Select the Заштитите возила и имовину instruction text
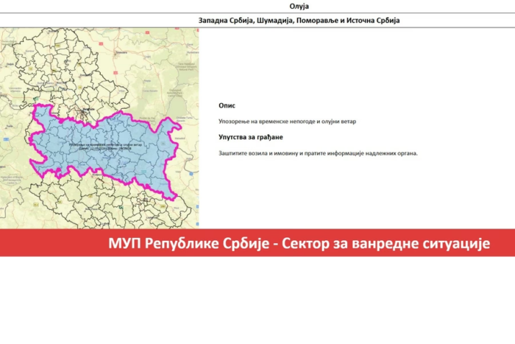 pyautogui.click(x=318, y=153)
